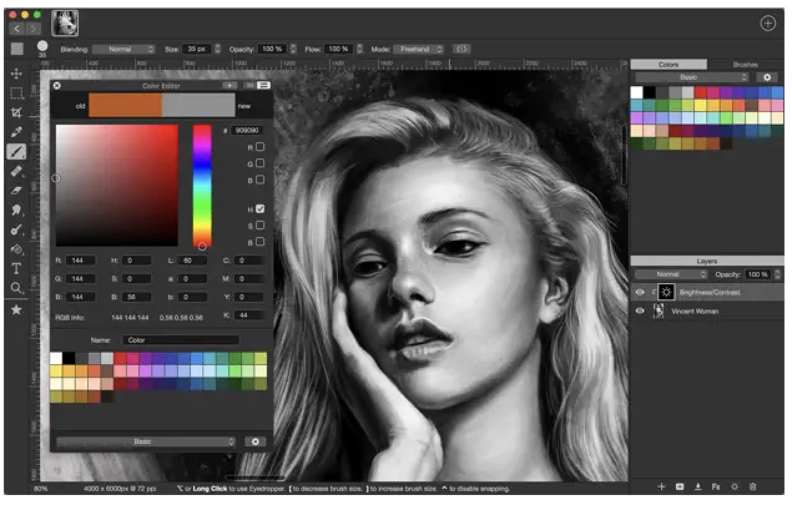
Task: Click the adjustment layer sun icon at the bottom
Action: tap(735, 486)
